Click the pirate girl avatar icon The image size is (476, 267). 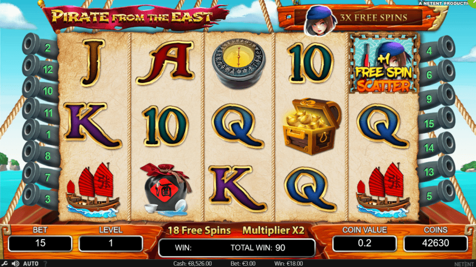click(320, 21)
